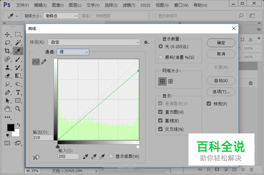
Task: Select the Magic Wand tool
Action: (x=18, y=43)
